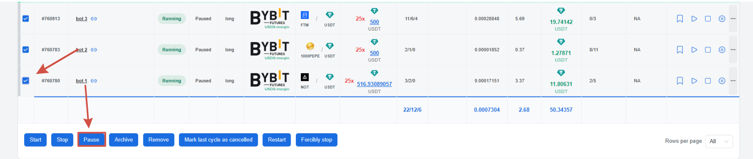
Task: Click the Pause bulk action button
Action: pos(92,140)
